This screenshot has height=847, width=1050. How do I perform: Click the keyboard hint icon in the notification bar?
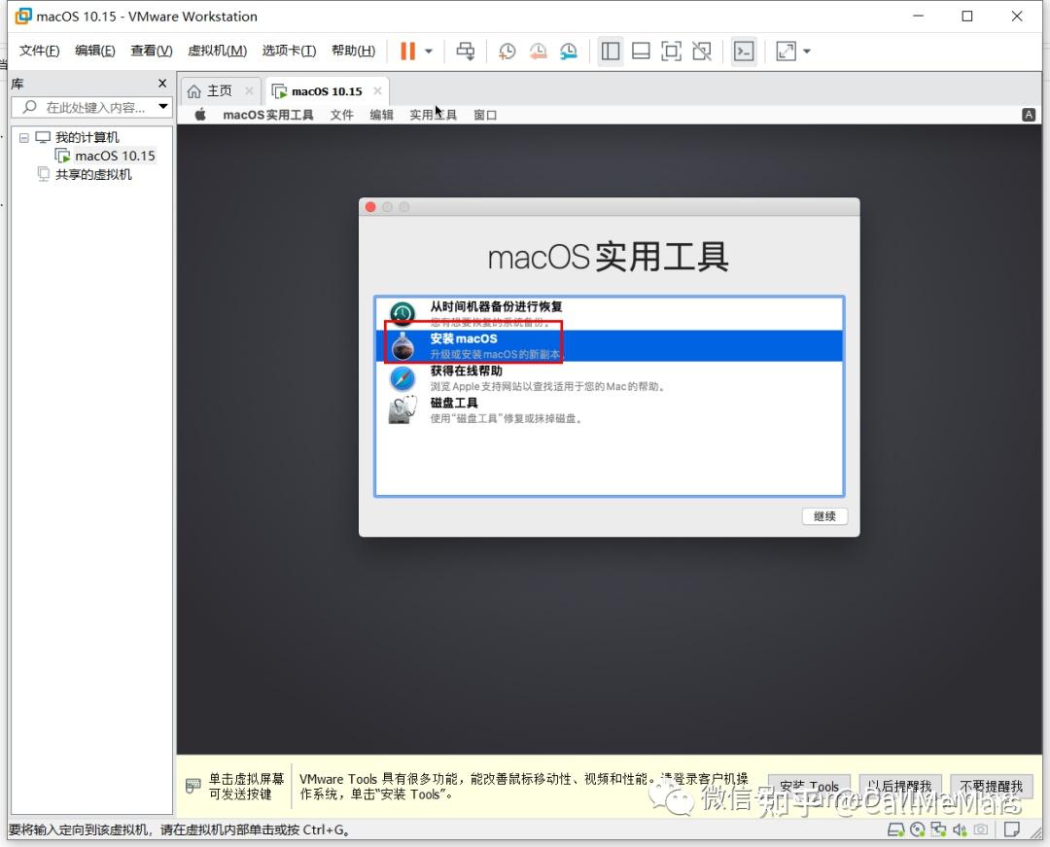tap(192, 786)
